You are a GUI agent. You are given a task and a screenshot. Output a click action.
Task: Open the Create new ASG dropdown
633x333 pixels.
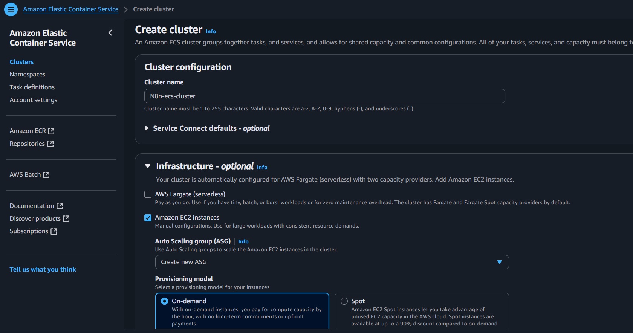(332, 262)
